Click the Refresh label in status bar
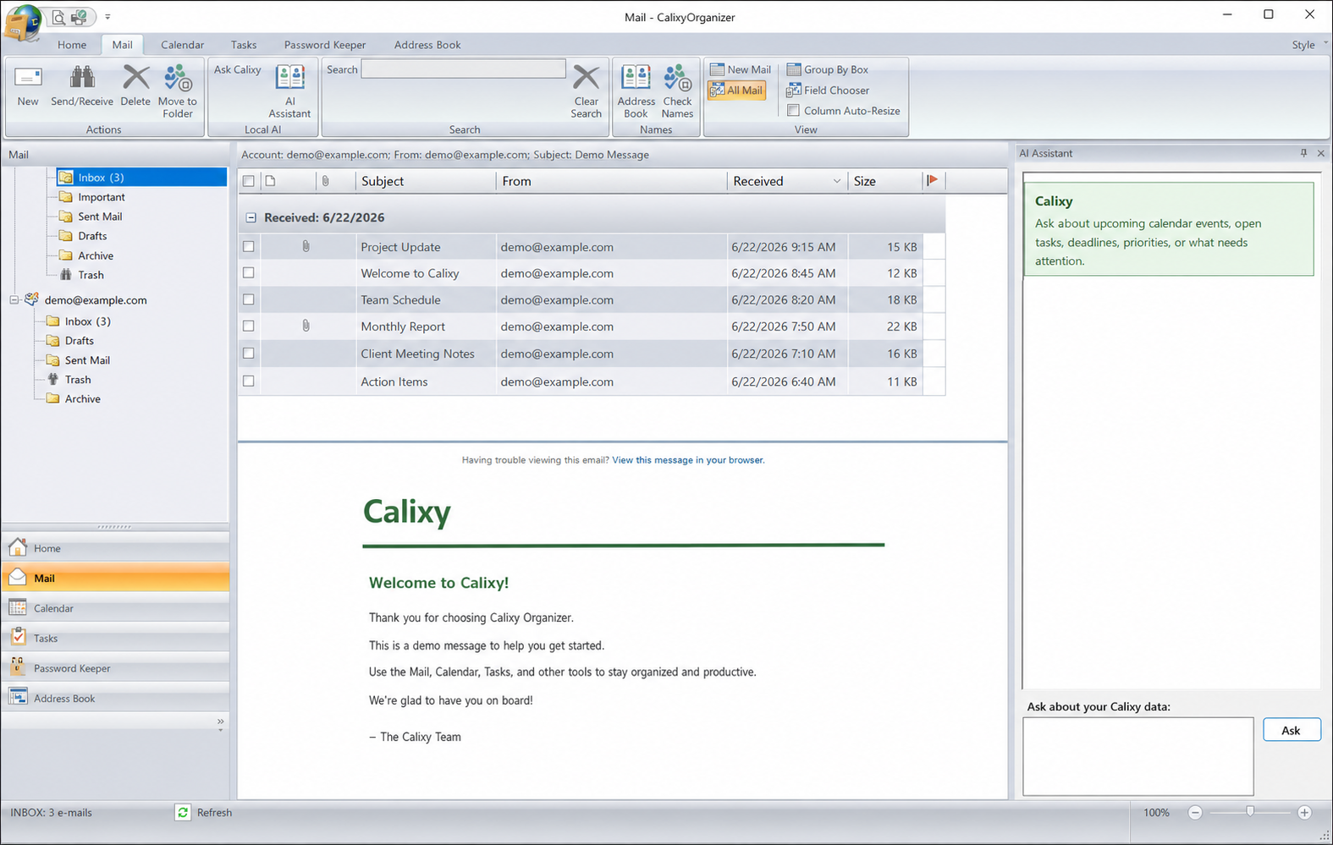 tap(214, 812)
